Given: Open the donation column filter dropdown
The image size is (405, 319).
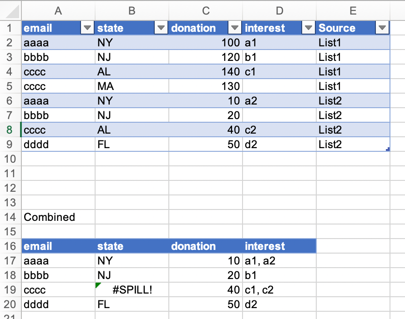Looking at the screenshot, I should [x=234, y=28].
